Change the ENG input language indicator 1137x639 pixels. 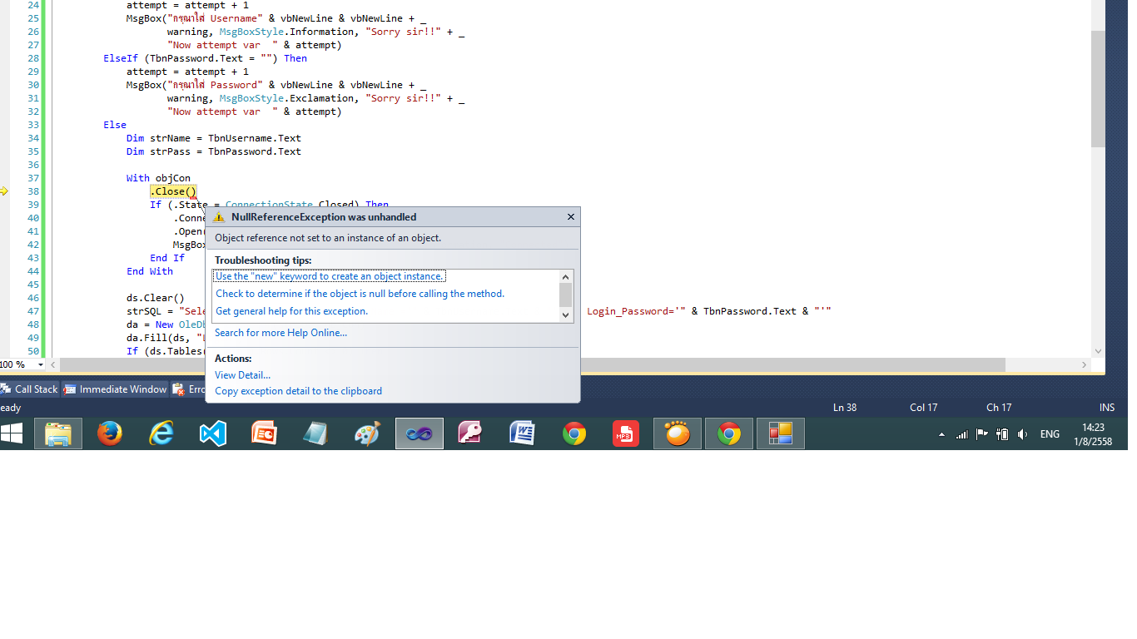coord(1050,434)
